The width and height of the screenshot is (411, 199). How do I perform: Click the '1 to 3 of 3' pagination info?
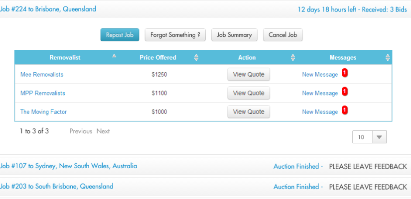34,131
